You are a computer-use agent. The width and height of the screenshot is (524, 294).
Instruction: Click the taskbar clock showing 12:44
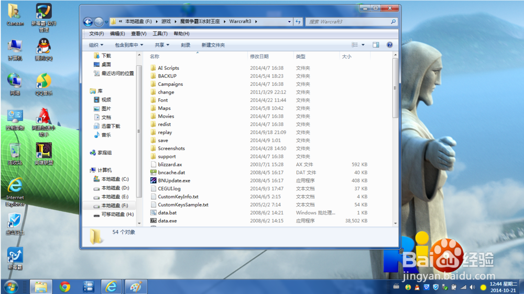point(503,287)
